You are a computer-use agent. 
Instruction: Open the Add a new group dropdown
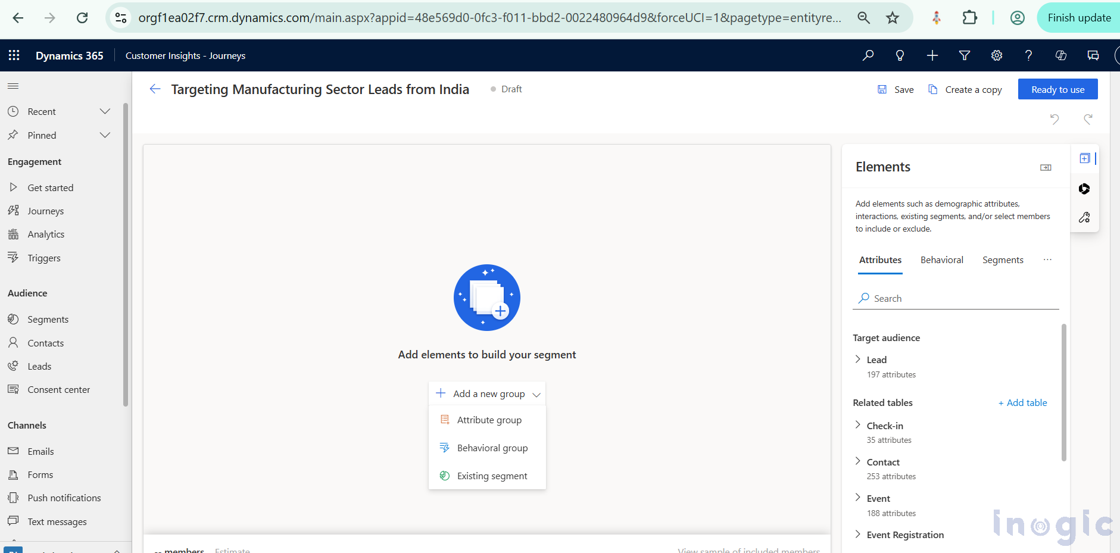[x=486, y=393]
